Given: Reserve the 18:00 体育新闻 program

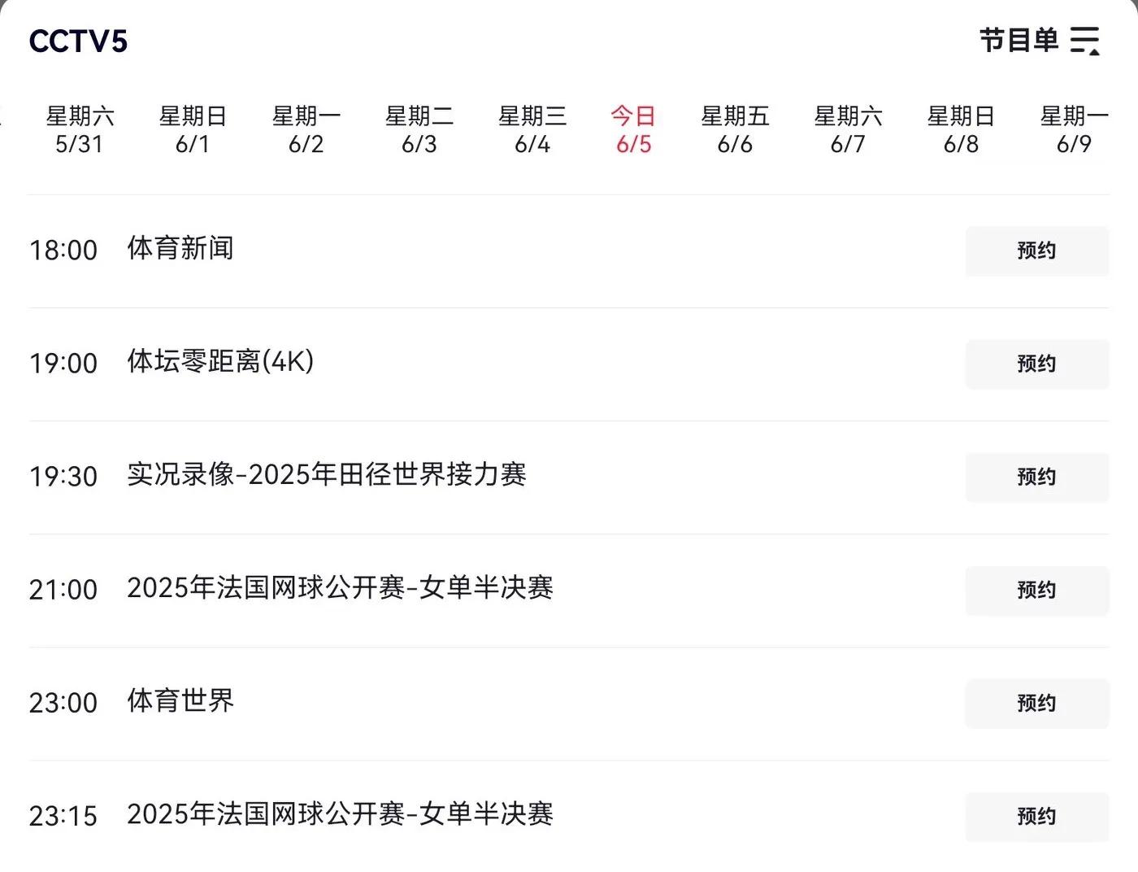Looking at the screenshot, I should coord(1036,251).
